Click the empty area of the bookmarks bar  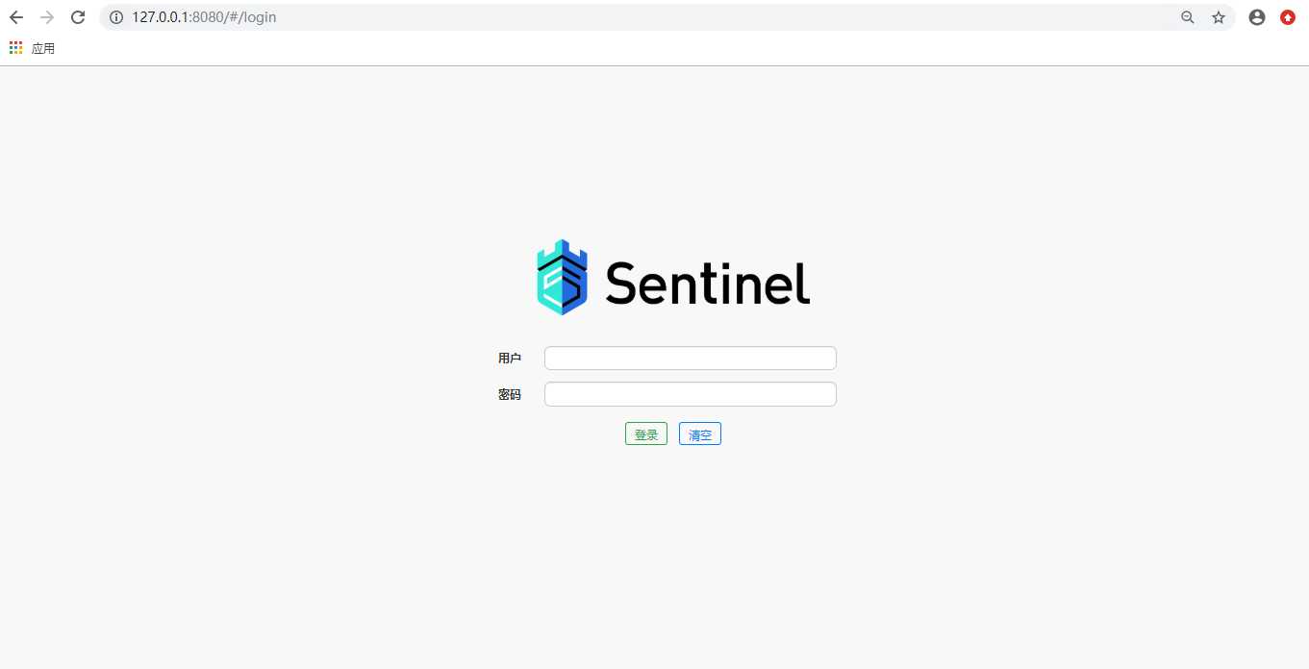(673, 48)
